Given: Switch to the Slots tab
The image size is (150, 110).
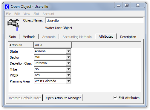Looking at the screenshot, I should tap(12, 37).
